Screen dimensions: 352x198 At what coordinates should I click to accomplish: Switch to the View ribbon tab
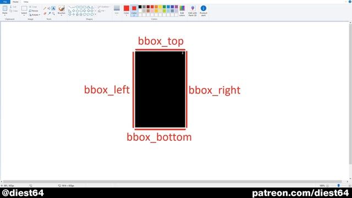(26, 2)
